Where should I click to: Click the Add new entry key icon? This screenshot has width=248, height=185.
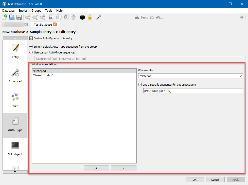(28, 17)
